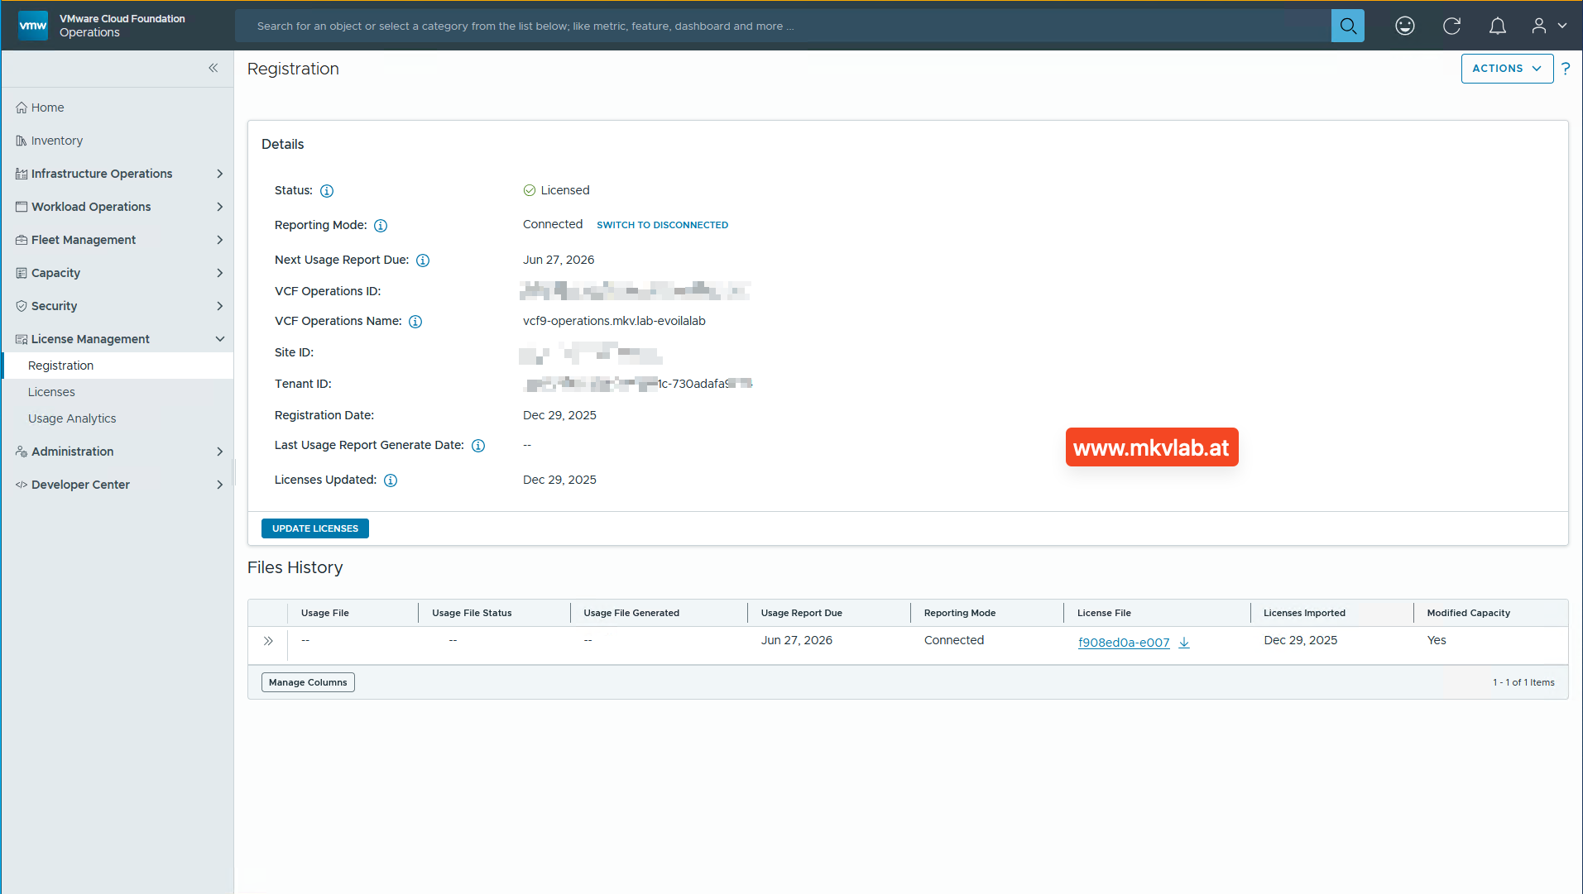Image resolution: width=1583 pixels, height=894 pixels.
Task: Click the Status info icon
Action: click(327, 191)
